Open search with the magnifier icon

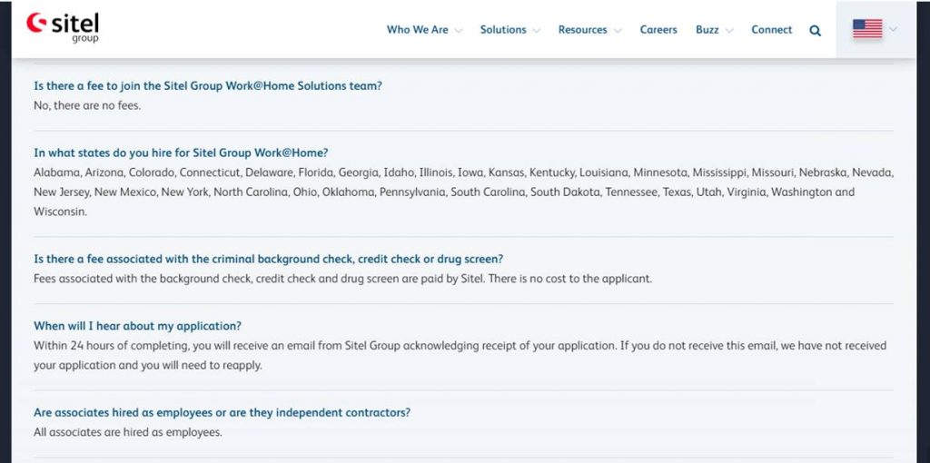(815, 30)
